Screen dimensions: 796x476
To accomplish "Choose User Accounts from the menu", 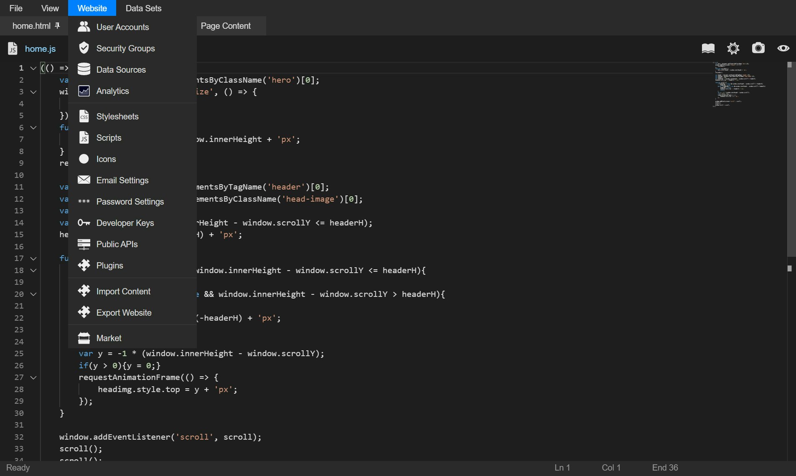I will [132, 27].
